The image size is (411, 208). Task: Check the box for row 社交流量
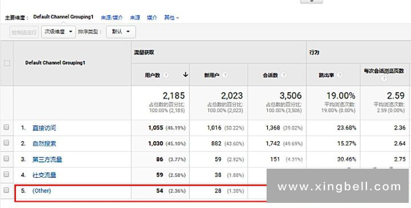pos(6,174)
